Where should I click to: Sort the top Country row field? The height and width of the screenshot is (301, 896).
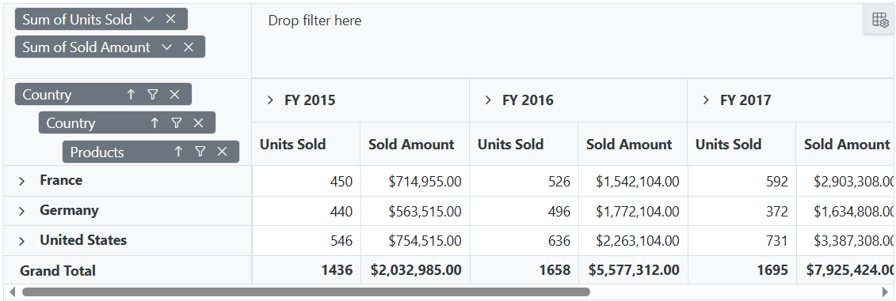click(131, 95)
